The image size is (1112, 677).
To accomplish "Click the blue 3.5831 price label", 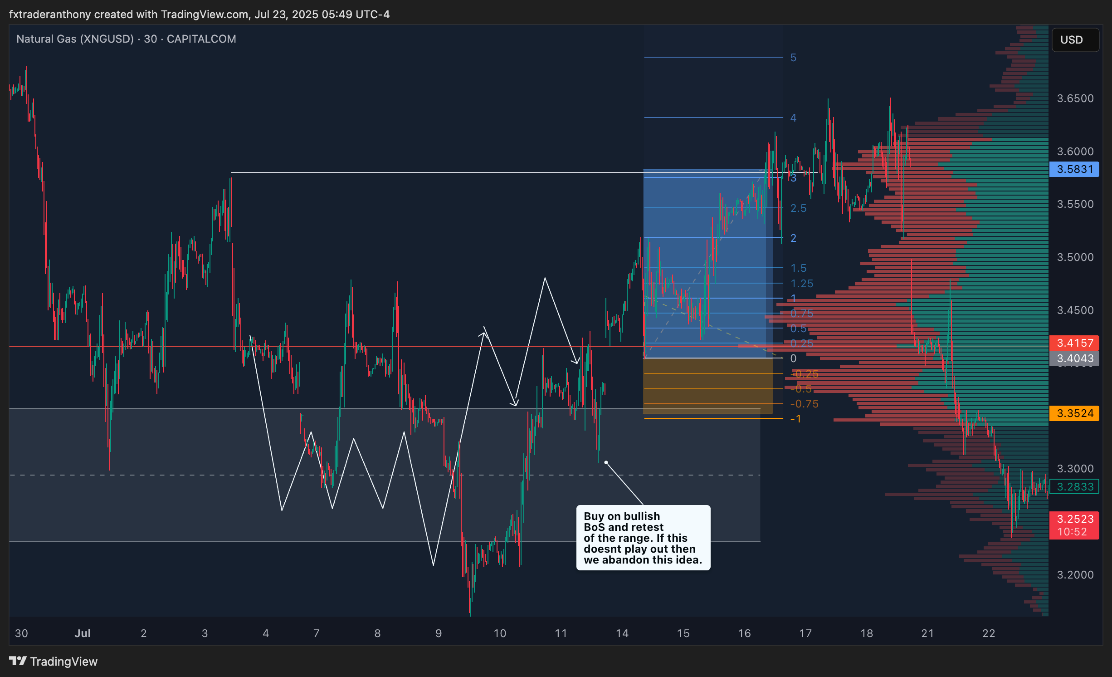I will (x=1074, y=169).
